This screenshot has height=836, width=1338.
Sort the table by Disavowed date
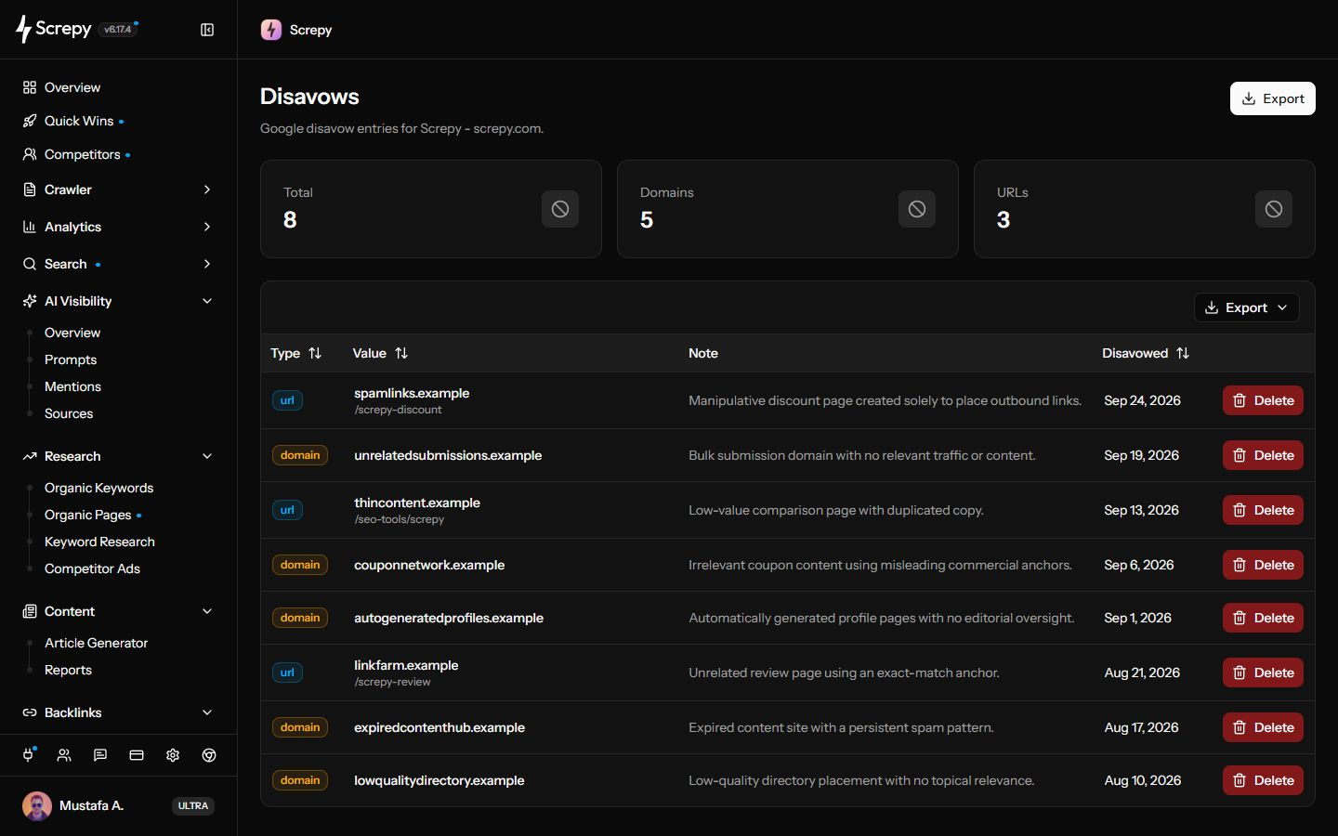click(1146, 353)
